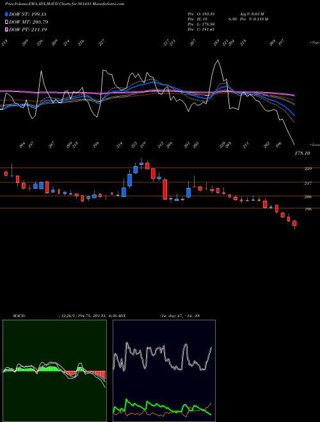Click the 'Pre L: 178.50' low value
320x422 pixels.
201,24
